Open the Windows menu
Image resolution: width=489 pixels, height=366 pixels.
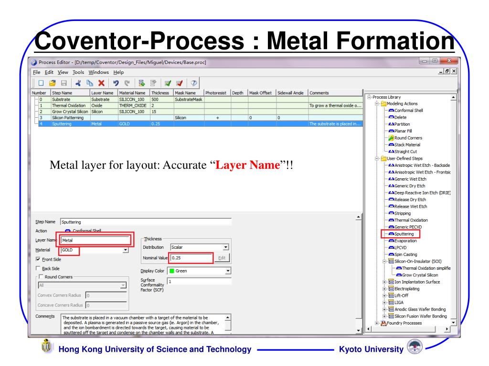(x=98, y=72)
